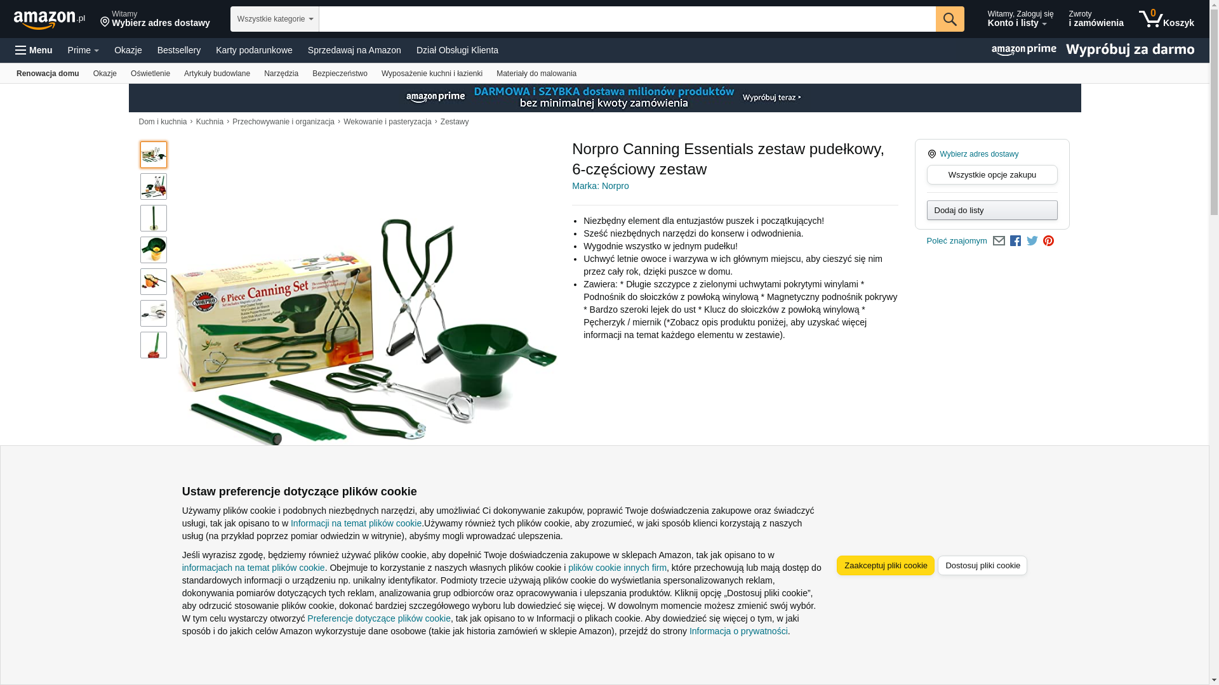Share the product via email icon

[999, 241]
